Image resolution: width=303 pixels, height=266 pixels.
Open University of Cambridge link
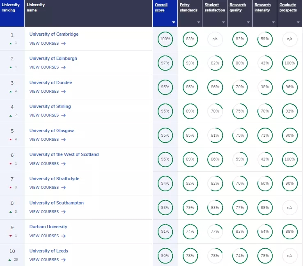tap(54, 34)
